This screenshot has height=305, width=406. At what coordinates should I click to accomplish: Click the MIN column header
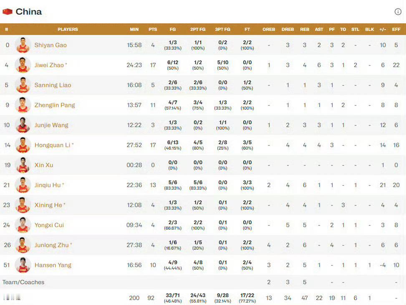click(x=134, y=30)
